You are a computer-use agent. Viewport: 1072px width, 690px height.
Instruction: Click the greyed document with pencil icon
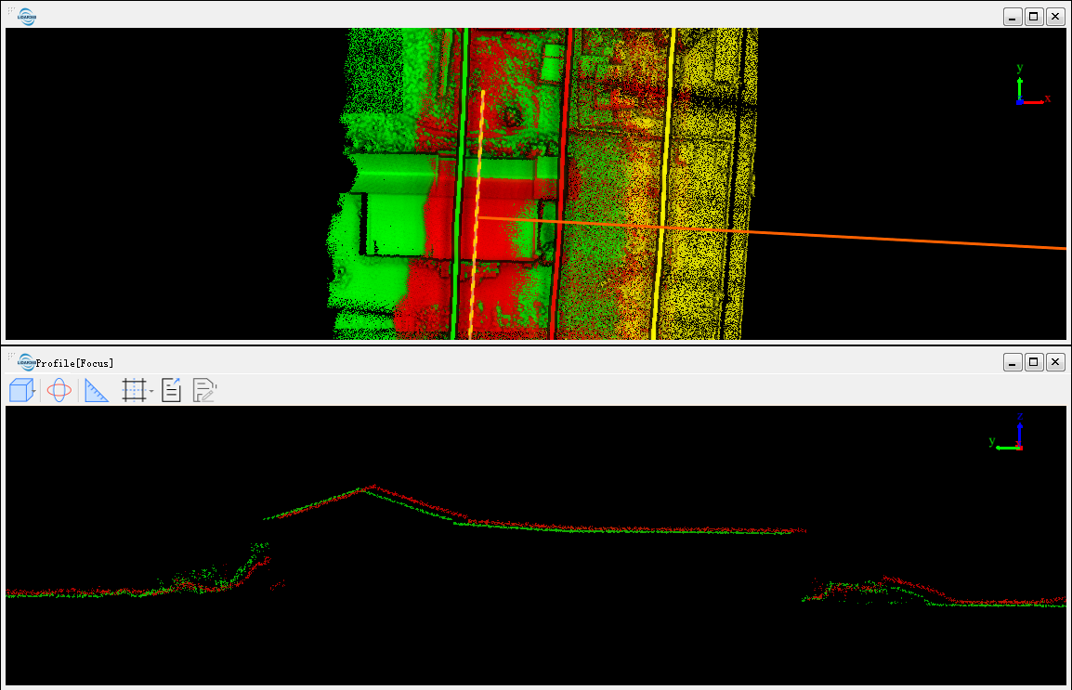click(203, 390)
